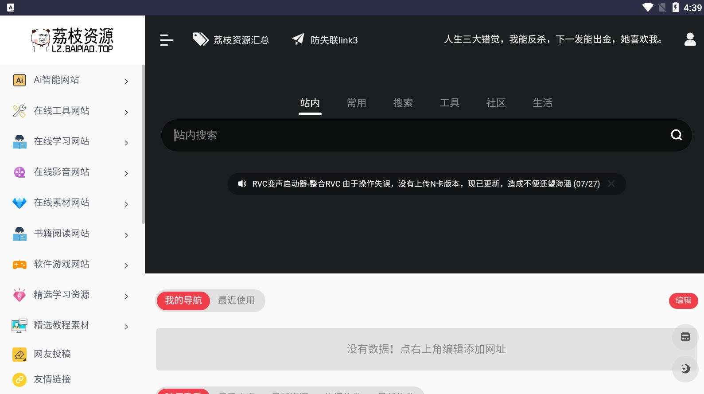This screenshot has width=704, height=394.
Task: Click the 荔枝资源 site logo
Action: tap(72, 40)
